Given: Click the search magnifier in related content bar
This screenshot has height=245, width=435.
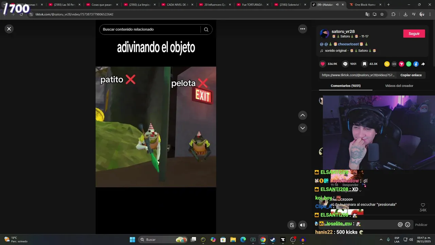Looking at the screenshot, I should coord(206,30).
